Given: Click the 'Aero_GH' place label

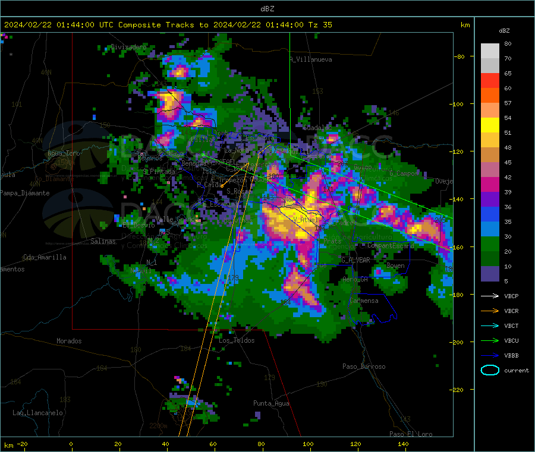Looking at the screenshot, I should pos(355,279).
